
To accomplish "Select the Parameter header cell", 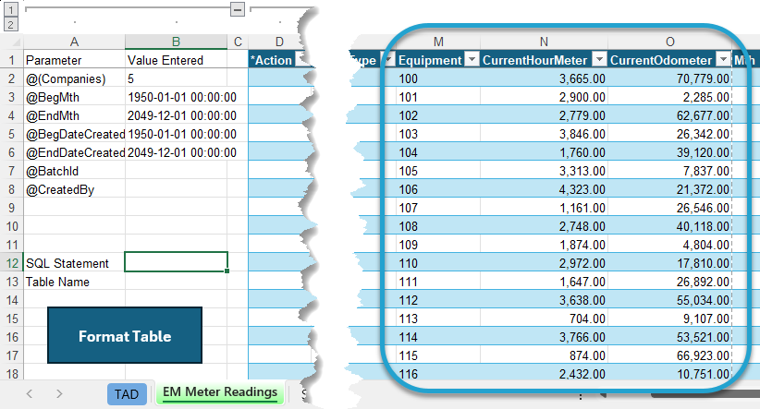I will 74,60.
